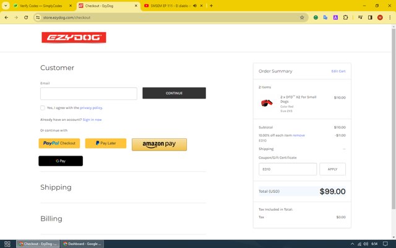Click the Sign in now link
Screen dimensions: 396x248
coord(92,120)
